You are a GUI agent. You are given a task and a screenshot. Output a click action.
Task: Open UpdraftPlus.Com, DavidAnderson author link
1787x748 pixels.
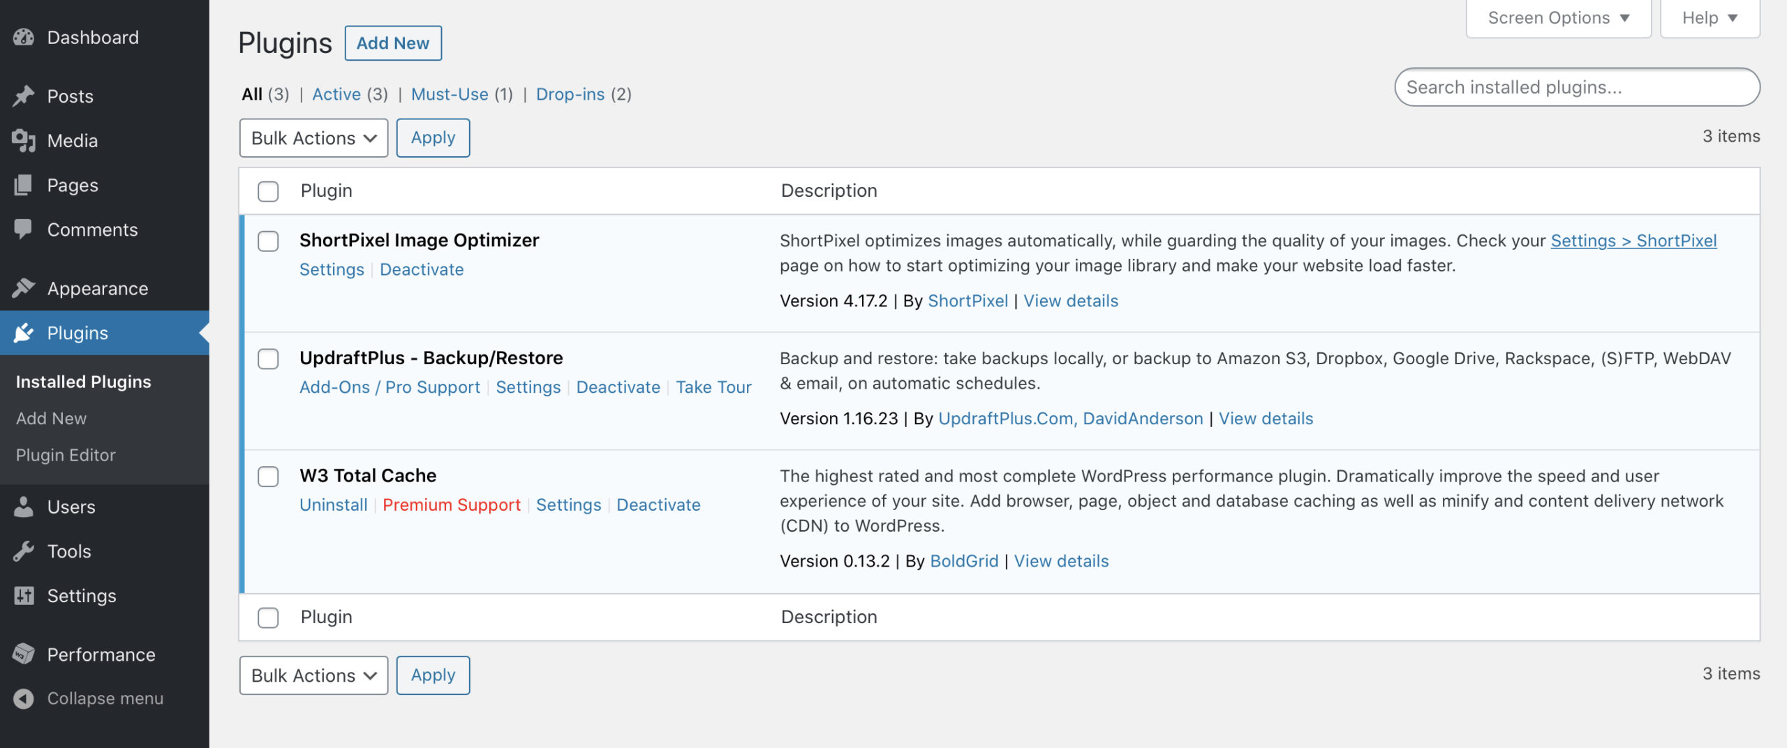[1071, 419]
